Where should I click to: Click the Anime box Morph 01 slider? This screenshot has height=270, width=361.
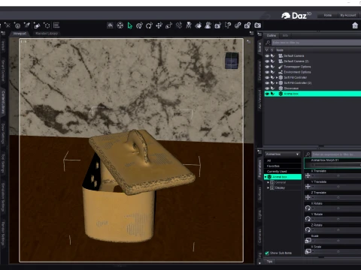tap(336, 165)
